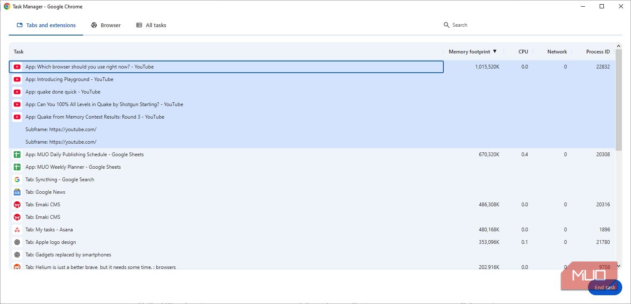Select the Tabs and extensions tab
The height and width of the screenshot is (304, 631).
(x=46, y=25)
